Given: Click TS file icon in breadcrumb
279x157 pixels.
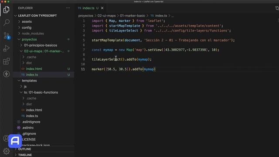Looking at the screenshot, I should [152, 16].
